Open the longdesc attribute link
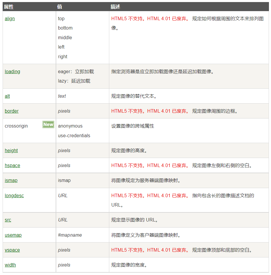271x275 pixels. click(14, 195)
